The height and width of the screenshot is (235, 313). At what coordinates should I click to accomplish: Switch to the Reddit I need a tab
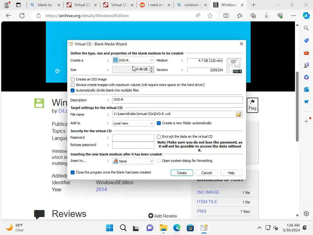click(155, 5)
